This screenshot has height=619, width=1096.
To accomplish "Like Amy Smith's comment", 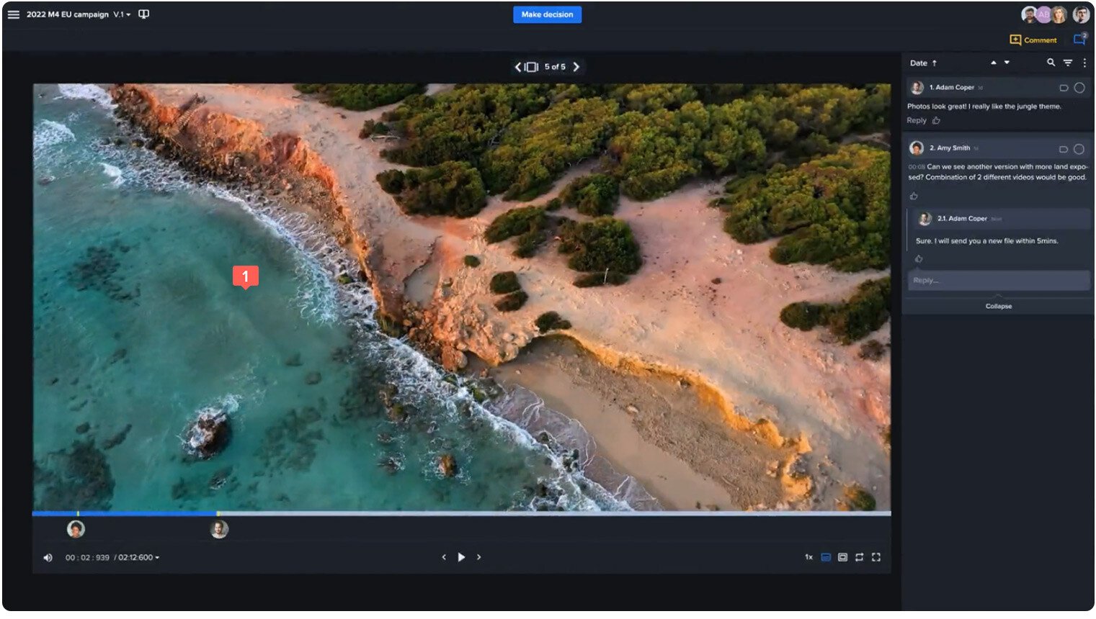I will pos(914,195).
